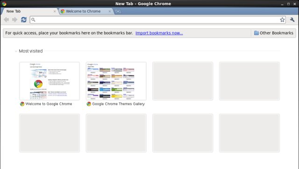Open the wrench settings menu
Viewport: 299px width, 169px height.
[292, 20]
